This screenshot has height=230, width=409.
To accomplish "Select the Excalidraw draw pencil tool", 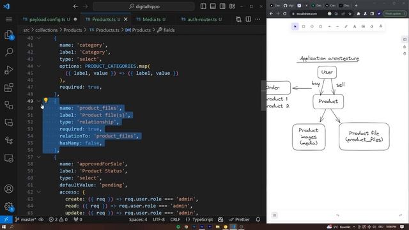I will [x=346, y=26].
